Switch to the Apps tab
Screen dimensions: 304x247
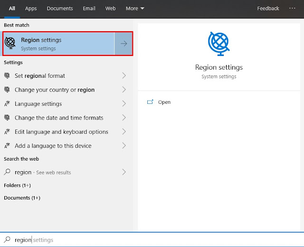31,9
